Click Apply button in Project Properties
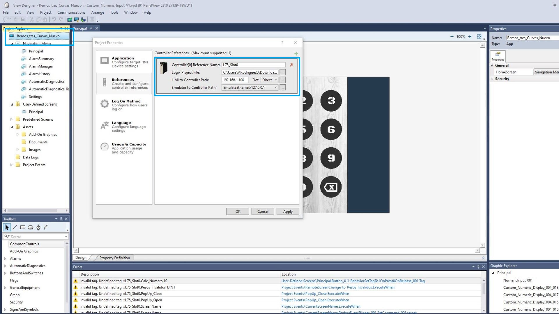 (288, 211)
